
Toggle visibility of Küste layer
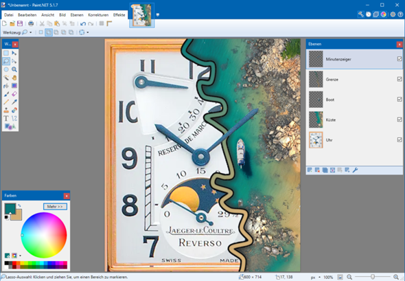click(400, 120)
